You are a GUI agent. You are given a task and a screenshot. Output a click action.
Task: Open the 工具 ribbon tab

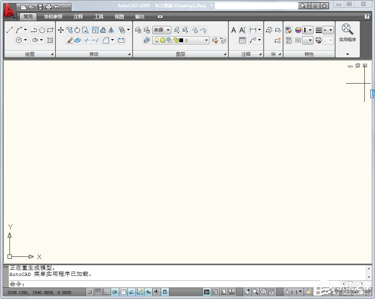tap(98, 16)
